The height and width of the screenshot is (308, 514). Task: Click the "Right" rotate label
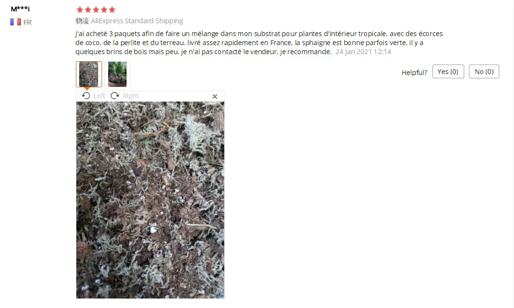click(x=131, y=96)
